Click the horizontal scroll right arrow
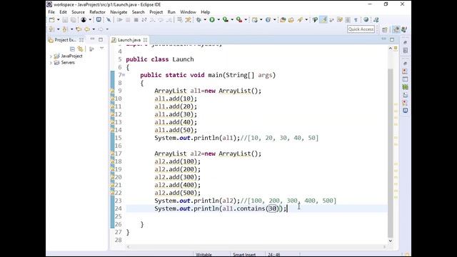The width and height of the screenshot is (457, 257). coord(384,247)
